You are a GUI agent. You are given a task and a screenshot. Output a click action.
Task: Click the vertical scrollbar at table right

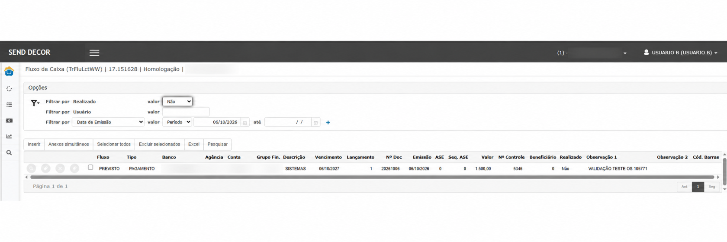(x=724, y=171)
